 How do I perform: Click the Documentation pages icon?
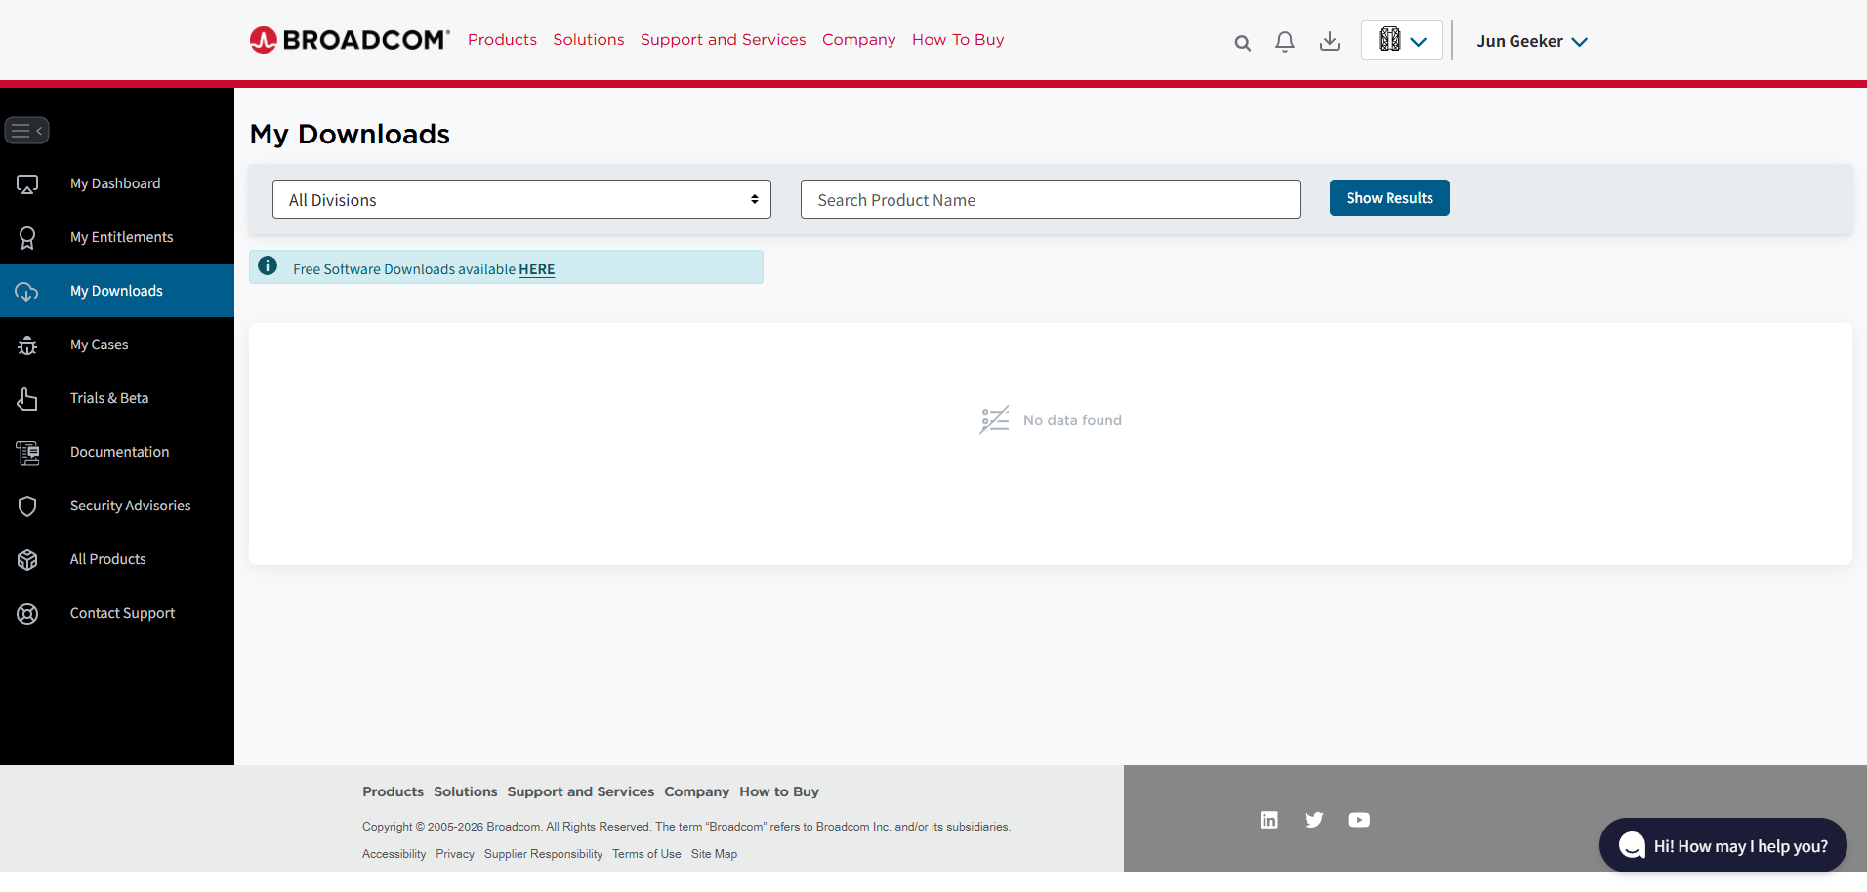[27, 453]
